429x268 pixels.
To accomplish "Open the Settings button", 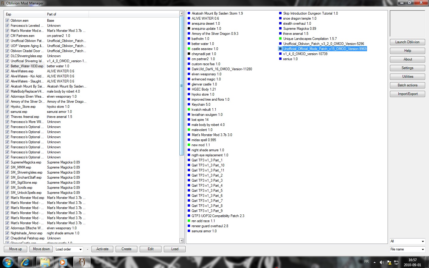I will [x=407, y=68].
